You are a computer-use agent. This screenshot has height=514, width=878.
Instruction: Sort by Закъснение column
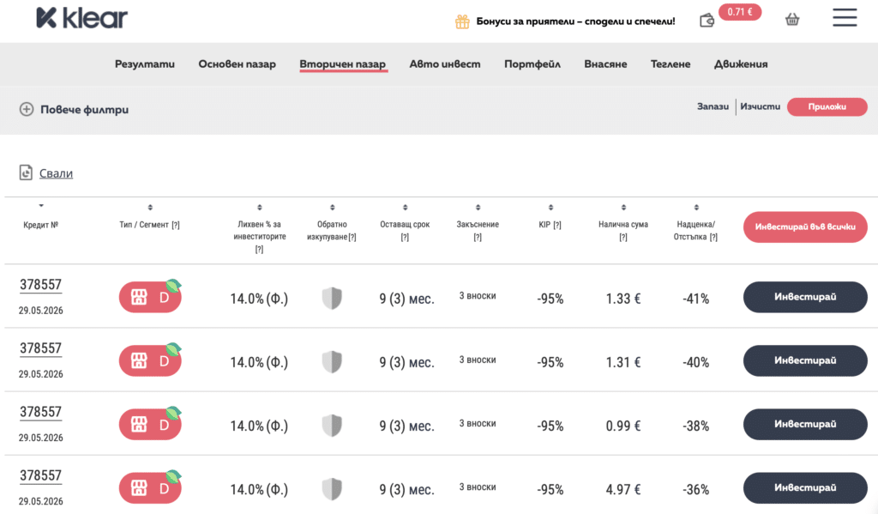pyautogui.click(x=478, y=208)
